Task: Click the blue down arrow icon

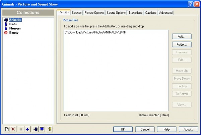Action: pyautogui.click(x=27, y=129)
